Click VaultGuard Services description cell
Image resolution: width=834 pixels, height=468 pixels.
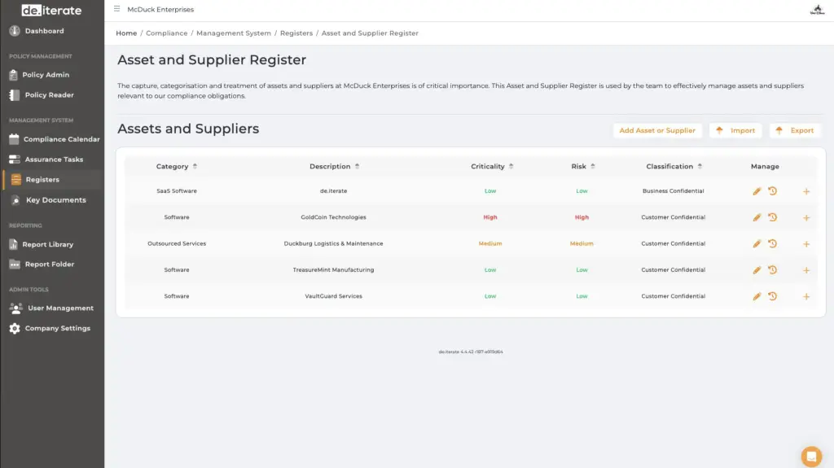point(333,296)
